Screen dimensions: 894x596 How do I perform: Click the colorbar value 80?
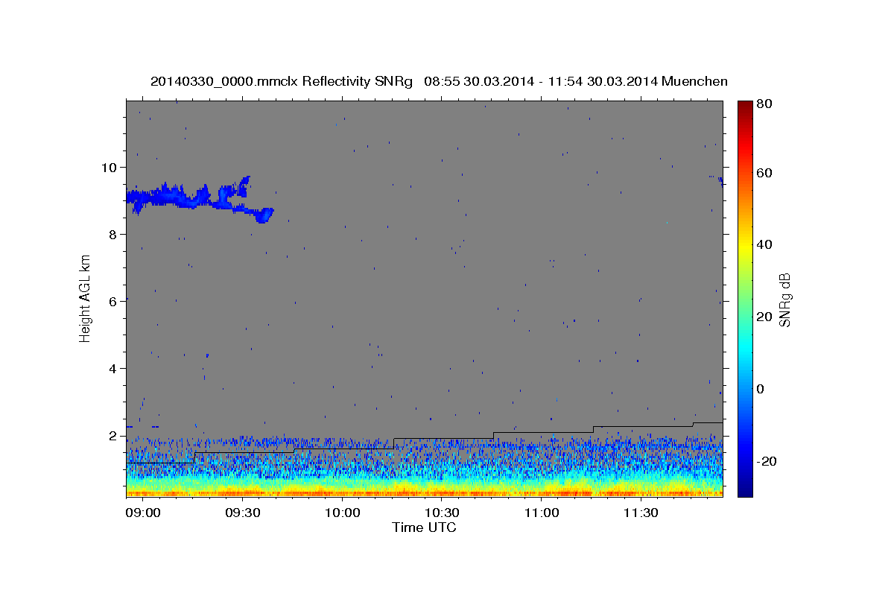(x=764, y=104)
